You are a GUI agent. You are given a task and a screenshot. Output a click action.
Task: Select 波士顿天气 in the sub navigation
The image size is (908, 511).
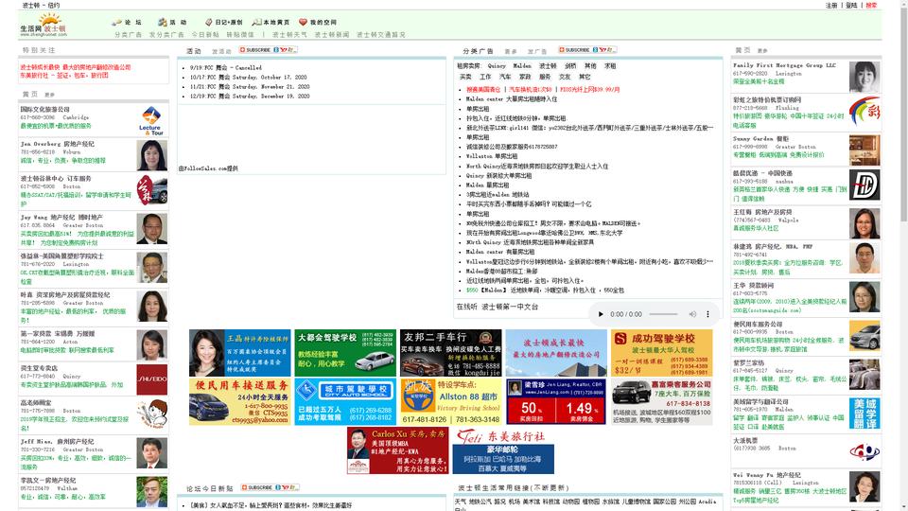point(289,35)
